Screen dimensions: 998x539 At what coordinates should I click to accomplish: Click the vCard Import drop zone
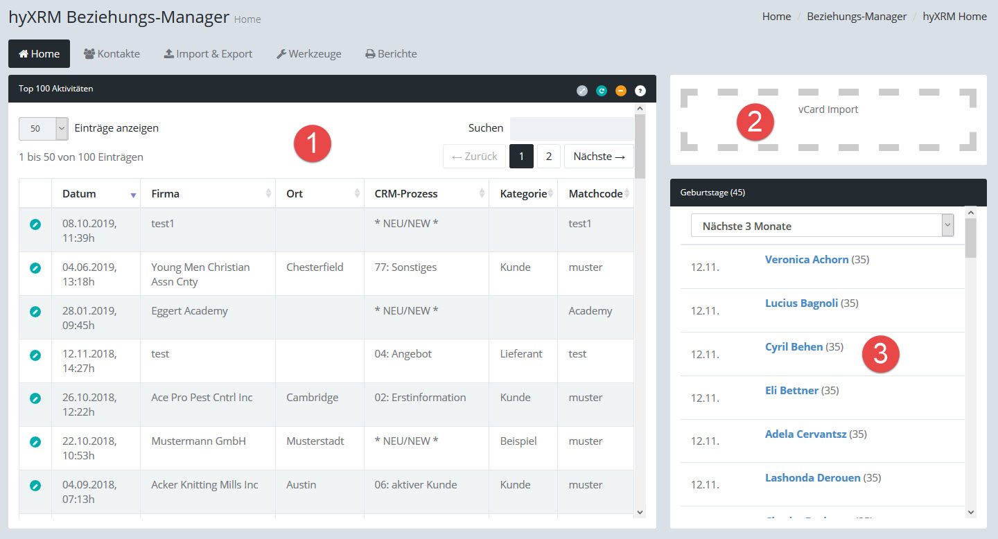click(828, 119)
